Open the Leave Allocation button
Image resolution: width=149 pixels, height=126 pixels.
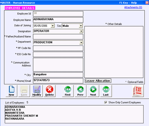tap(98, 81)
